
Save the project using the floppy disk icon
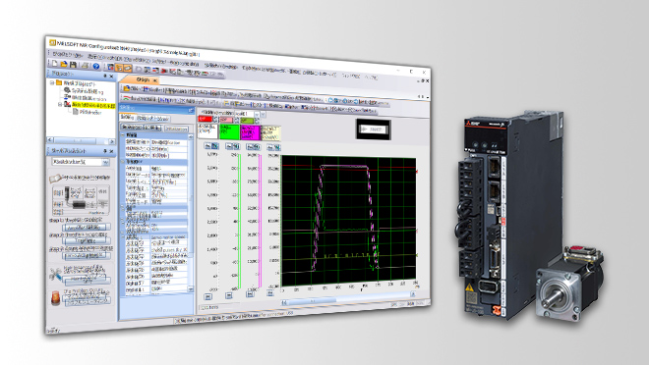pos(73,65)
